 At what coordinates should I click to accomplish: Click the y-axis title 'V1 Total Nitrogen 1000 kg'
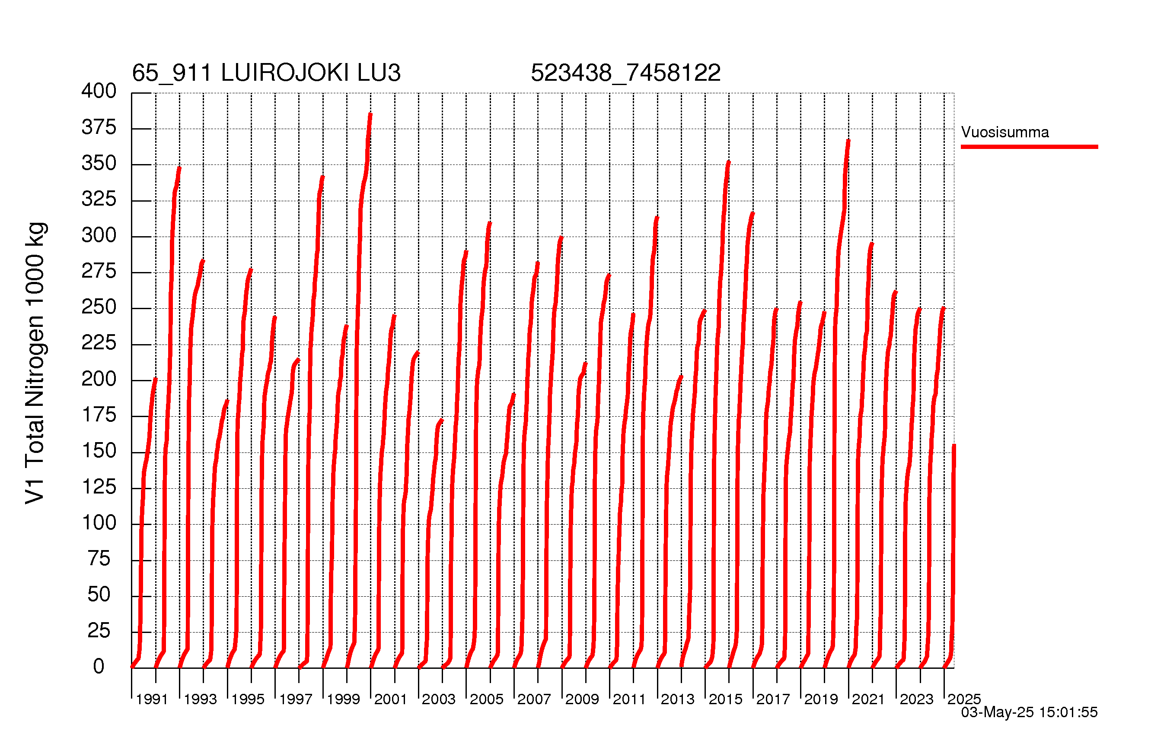(36, 364)
